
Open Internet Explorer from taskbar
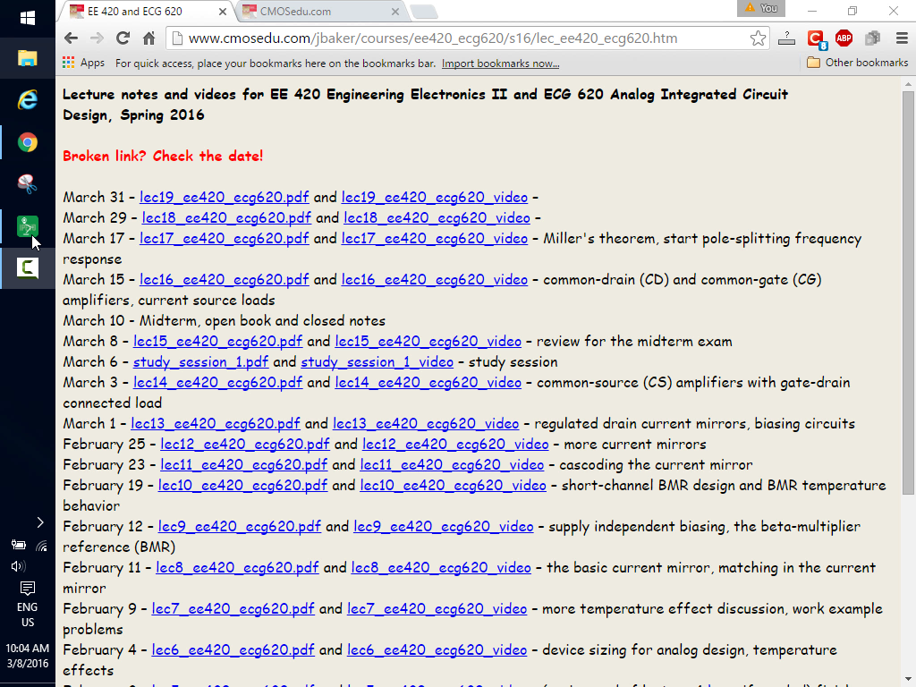(28, 100)
